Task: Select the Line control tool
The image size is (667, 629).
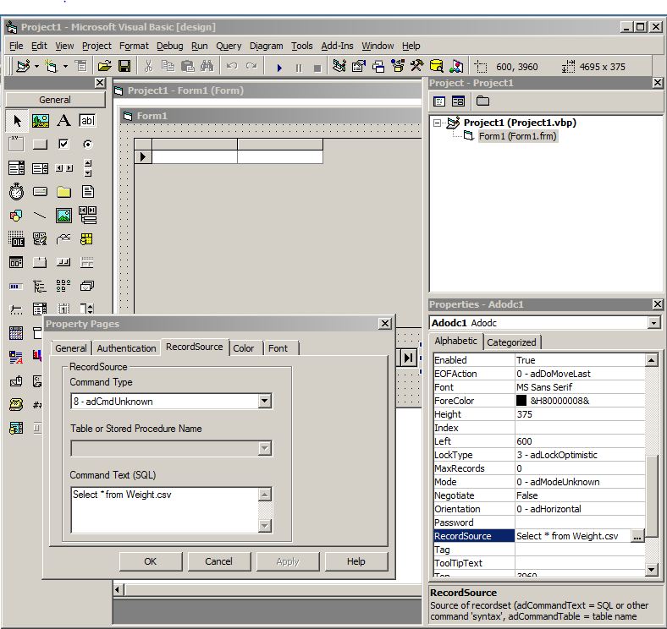Action: (x=41, y=216)
